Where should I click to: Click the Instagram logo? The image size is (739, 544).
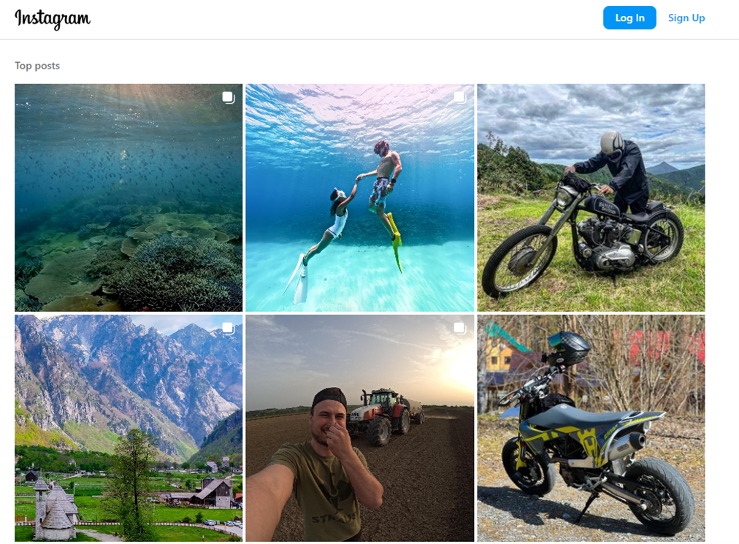click(53, 19)
